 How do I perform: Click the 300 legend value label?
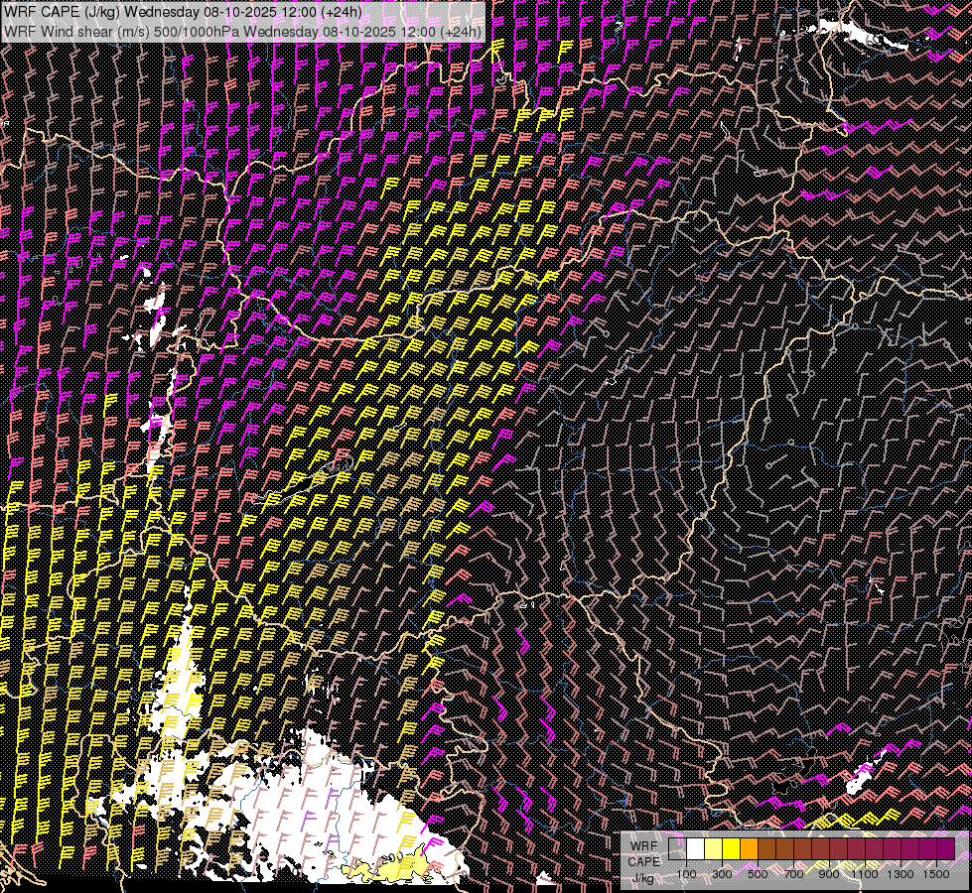[x=722, y=874]
